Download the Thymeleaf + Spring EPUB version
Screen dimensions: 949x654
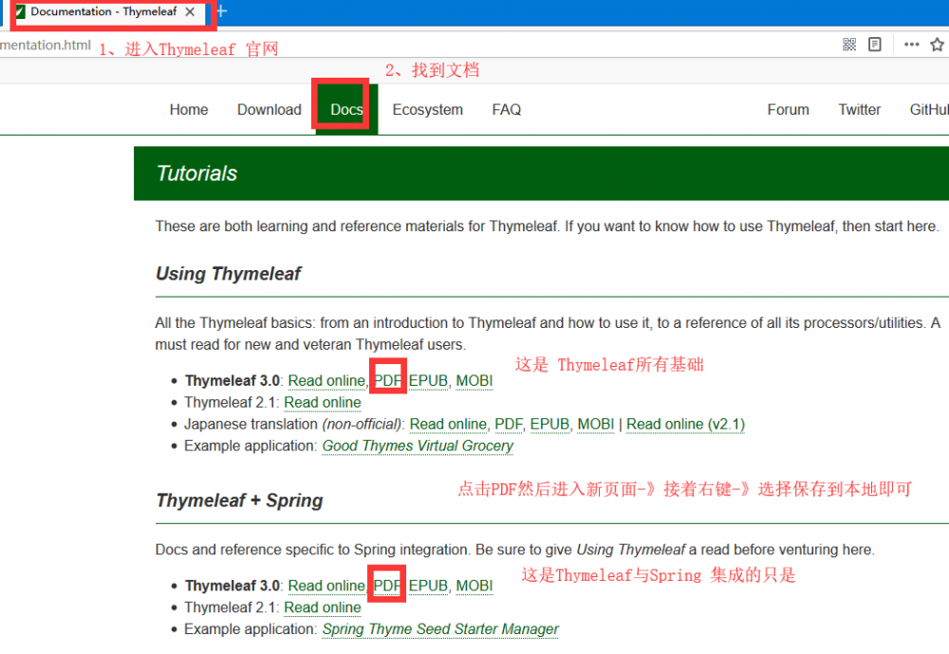[428, 585]
